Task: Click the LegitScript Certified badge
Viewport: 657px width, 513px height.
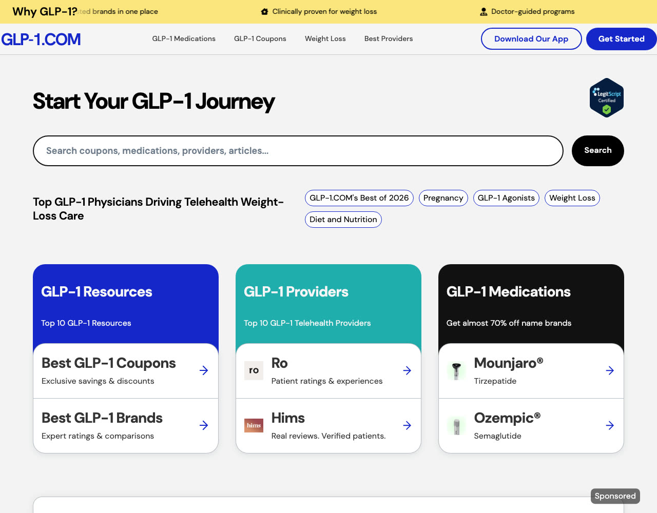Action: click(x=607, y=97)
